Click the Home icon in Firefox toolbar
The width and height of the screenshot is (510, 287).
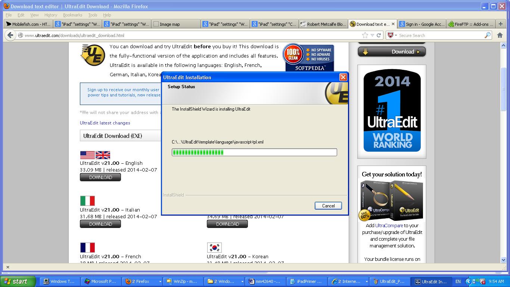pyautogui.click(x=500, y=35)
